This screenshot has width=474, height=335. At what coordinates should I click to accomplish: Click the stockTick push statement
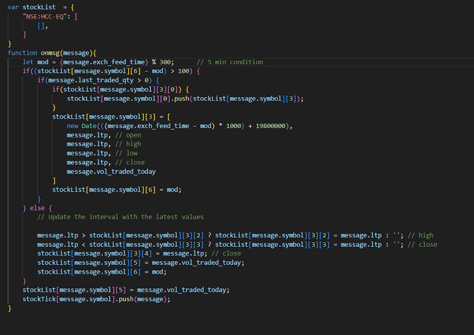click(95, 299)
